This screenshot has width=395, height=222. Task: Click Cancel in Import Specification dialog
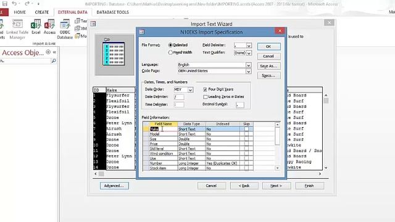click(x=268, y=56)
